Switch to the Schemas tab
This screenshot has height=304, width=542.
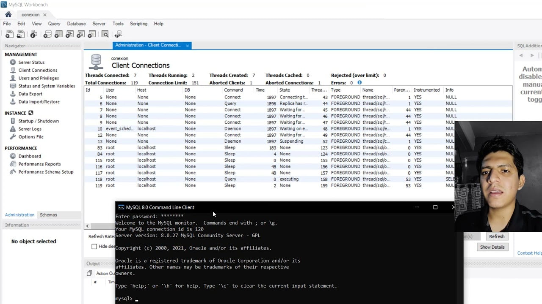click(48, 215)
